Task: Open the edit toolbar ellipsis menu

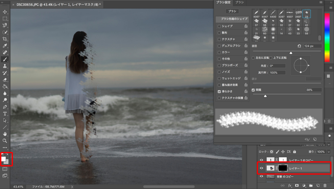Action: point(5,148)
